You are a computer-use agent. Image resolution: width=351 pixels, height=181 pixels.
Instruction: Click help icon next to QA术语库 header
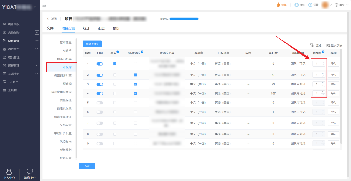[x=142, y=52]
